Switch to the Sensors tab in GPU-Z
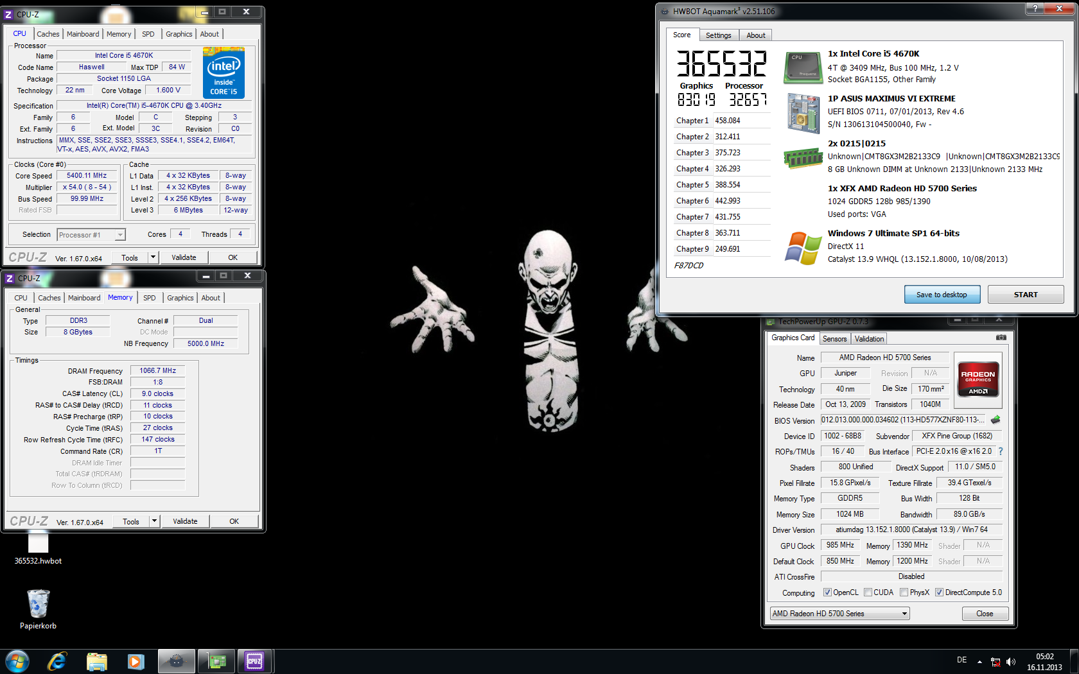The height and width of the screenshot is (674, 1079). (x=834, y=339)
